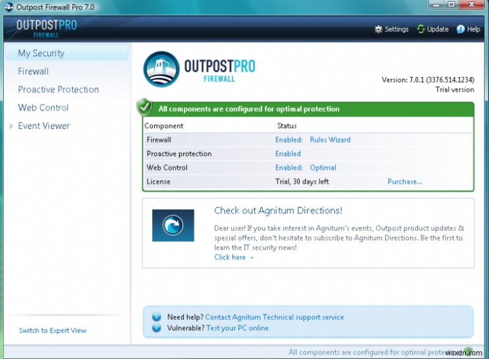Open Web Control in the sidebar
The width and height of the screenshot is (489, 359).
click(x=43, y=108)
